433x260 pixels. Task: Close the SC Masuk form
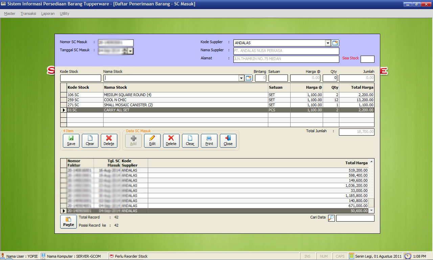point(228,141)
